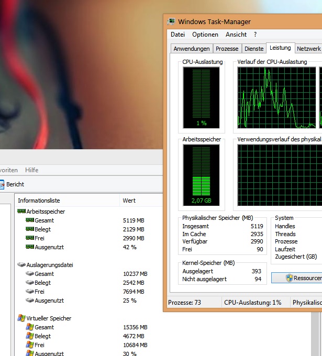Open the Hilfe menu in background window
Viewport: 322px width, 356px height.
31,170
